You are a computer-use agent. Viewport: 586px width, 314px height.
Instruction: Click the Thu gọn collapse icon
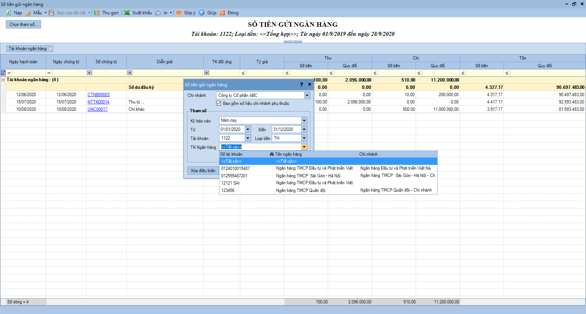pyautogui.click(x=97, y=13)
